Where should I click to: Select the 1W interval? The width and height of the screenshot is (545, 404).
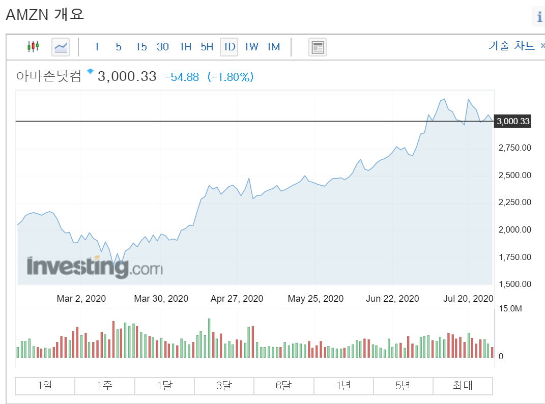251,47
